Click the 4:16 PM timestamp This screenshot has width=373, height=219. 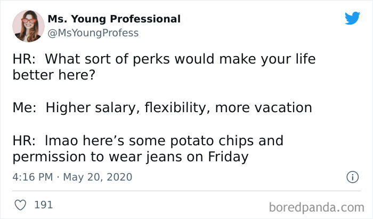point(33,177)
